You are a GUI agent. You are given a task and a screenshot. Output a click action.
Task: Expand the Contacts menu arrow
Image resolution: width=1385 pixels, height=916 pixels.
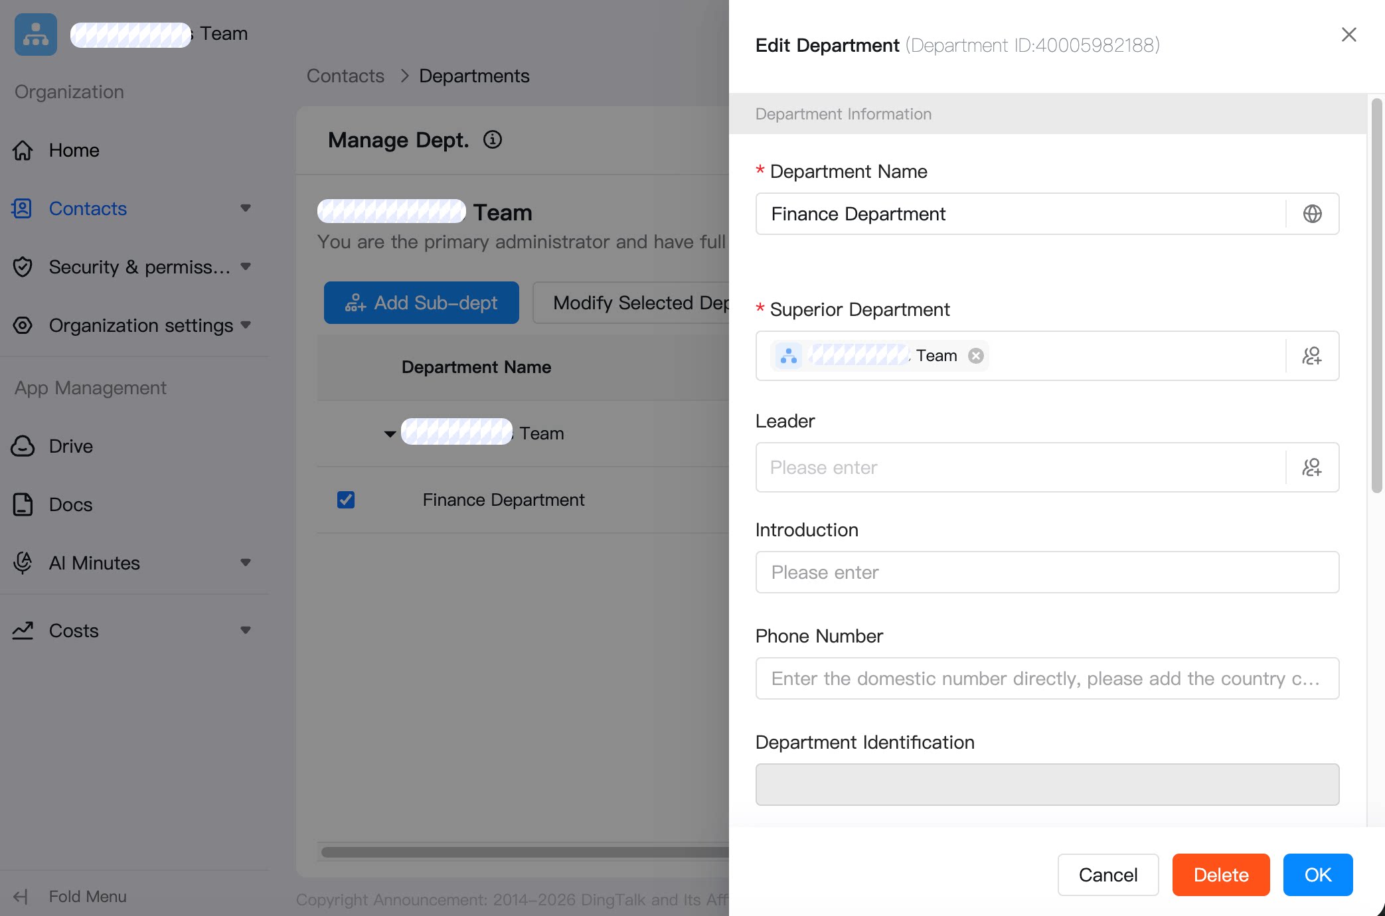tap(246, 208)
